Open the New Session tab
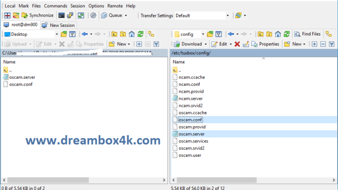The width and height of the screenshot is (338, 190). click(58, 25)
